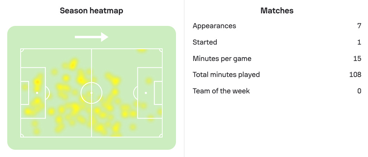Click the Total minutes played label
Screen dimensions: 368x157
tap(226, 75)
